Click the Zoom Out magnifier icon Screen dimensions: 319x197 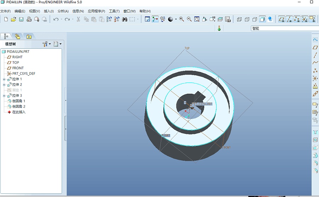[189, 20]
